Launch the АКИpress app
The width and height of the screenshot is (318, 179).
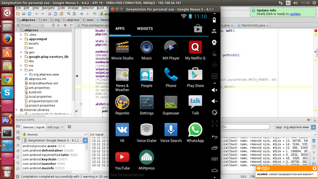(146, 160)
